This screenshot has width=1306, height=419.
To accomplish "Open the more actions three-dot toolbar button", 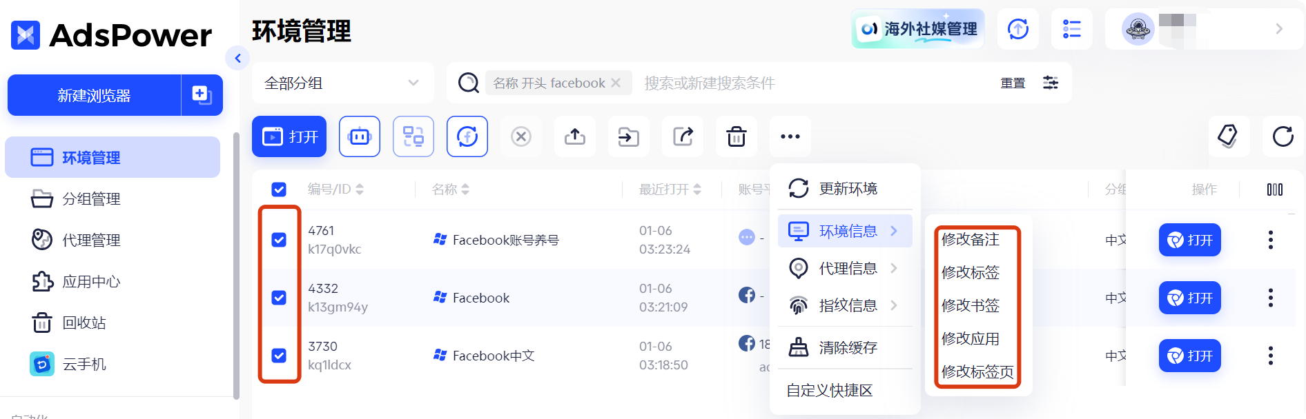I will pos(790,136).
